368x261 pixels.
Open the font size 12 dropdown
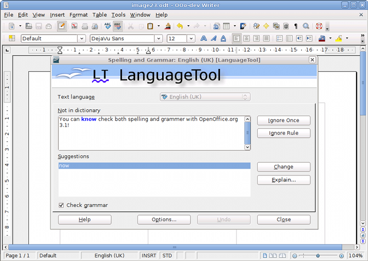pos(190,39)
